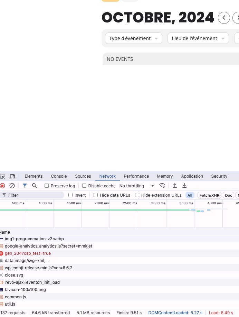This screenshot has height=317, width=239.
Task: Switch to Elements tab
Action: tap(34, 176)
